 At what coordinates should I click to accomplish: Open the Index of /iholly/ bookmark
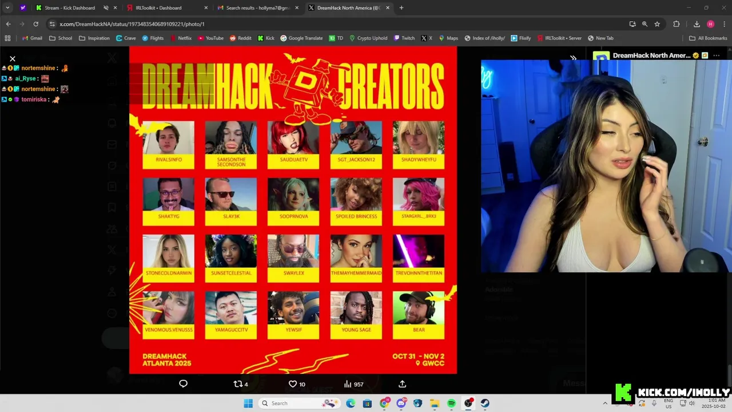tap(485, 38)
